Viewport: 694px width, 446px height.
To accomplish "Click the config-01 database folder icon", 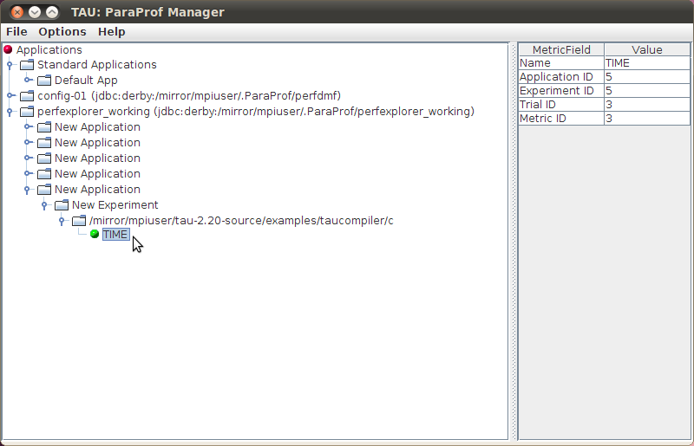I will pos(27,96).
